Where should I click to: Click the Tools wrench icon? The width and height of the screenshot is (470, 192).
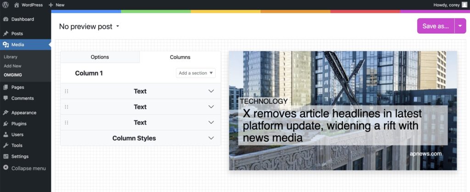[6, 145]
